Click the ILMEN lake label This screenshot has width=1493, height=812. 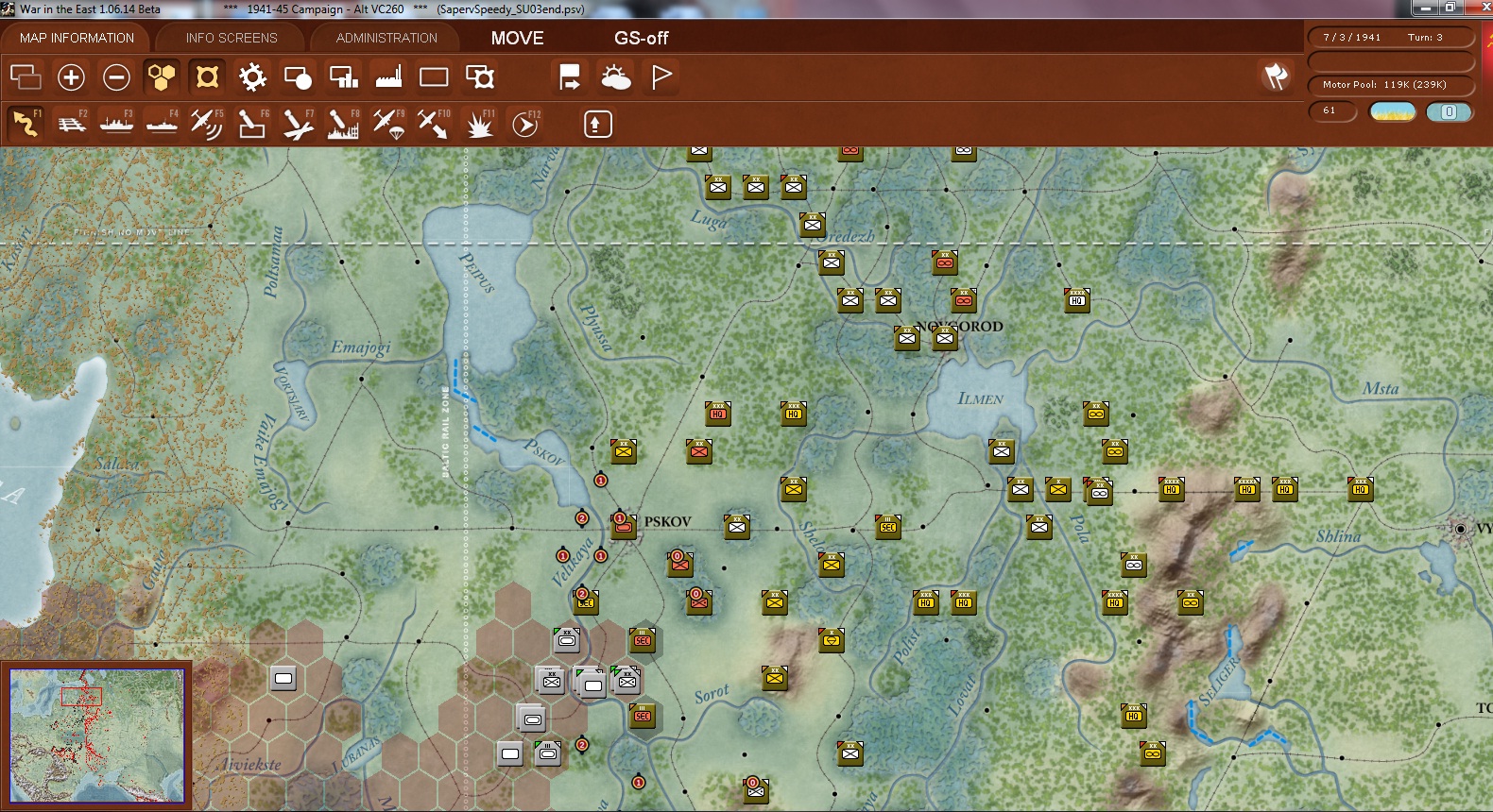point(981,398)
